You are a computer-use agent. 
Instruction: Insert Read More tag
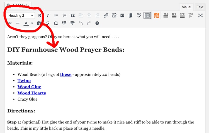coord(122,16)
